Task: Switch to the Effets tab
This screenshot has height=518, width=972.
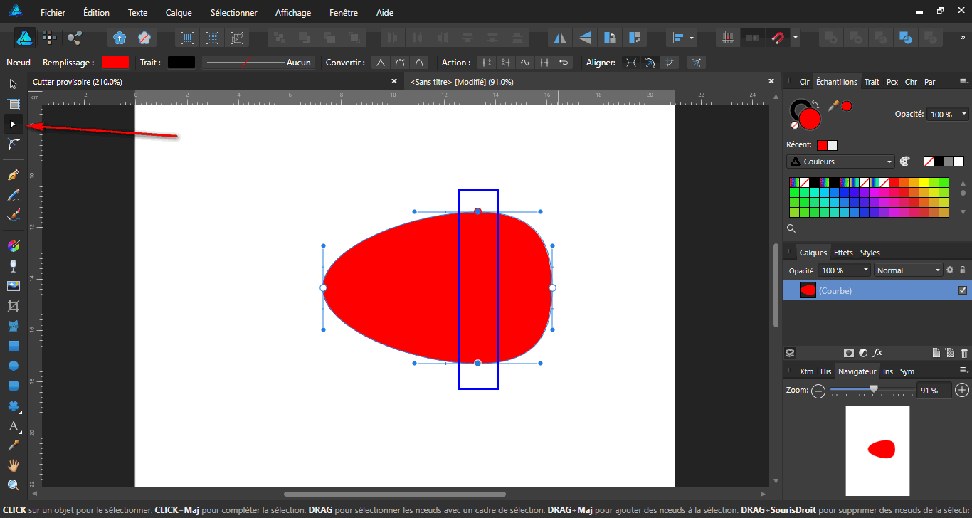Action: coord(843,252)
